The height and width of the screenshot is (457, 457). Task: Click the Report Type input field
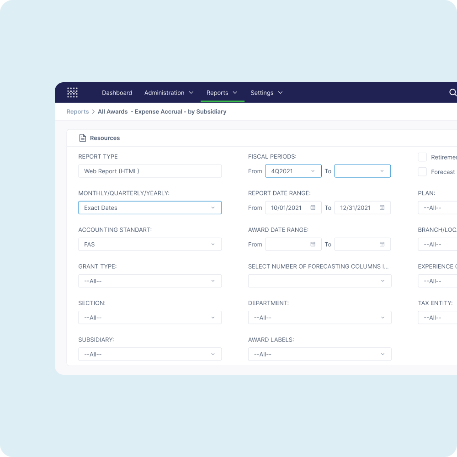[x=150, y=171]
